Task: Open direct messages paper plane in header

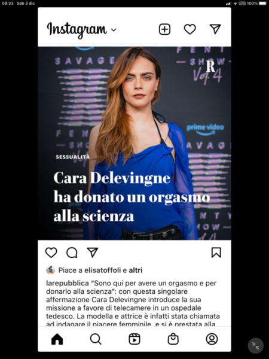Action: 215,29
